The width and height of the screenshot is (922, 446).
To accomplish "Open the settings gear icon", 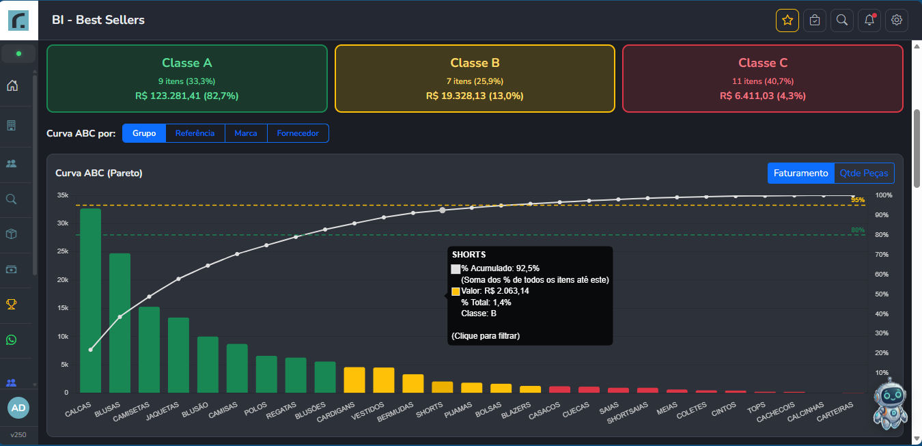I will click(897, 20).
